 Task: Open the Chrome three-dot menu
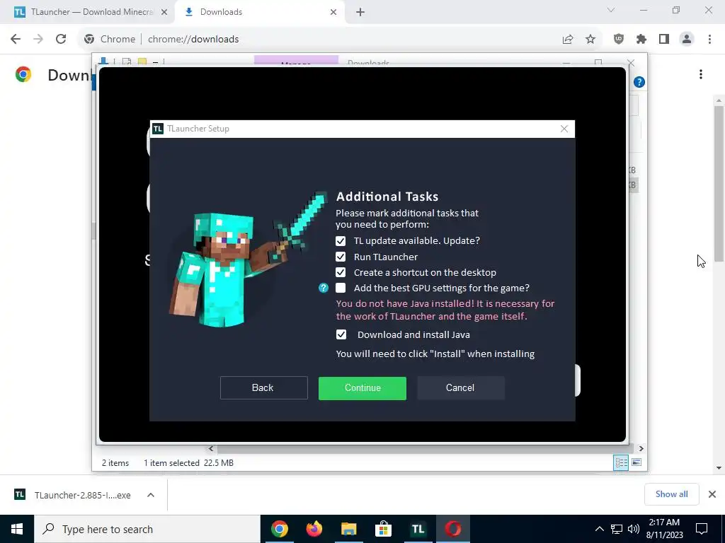pos(709,40)
